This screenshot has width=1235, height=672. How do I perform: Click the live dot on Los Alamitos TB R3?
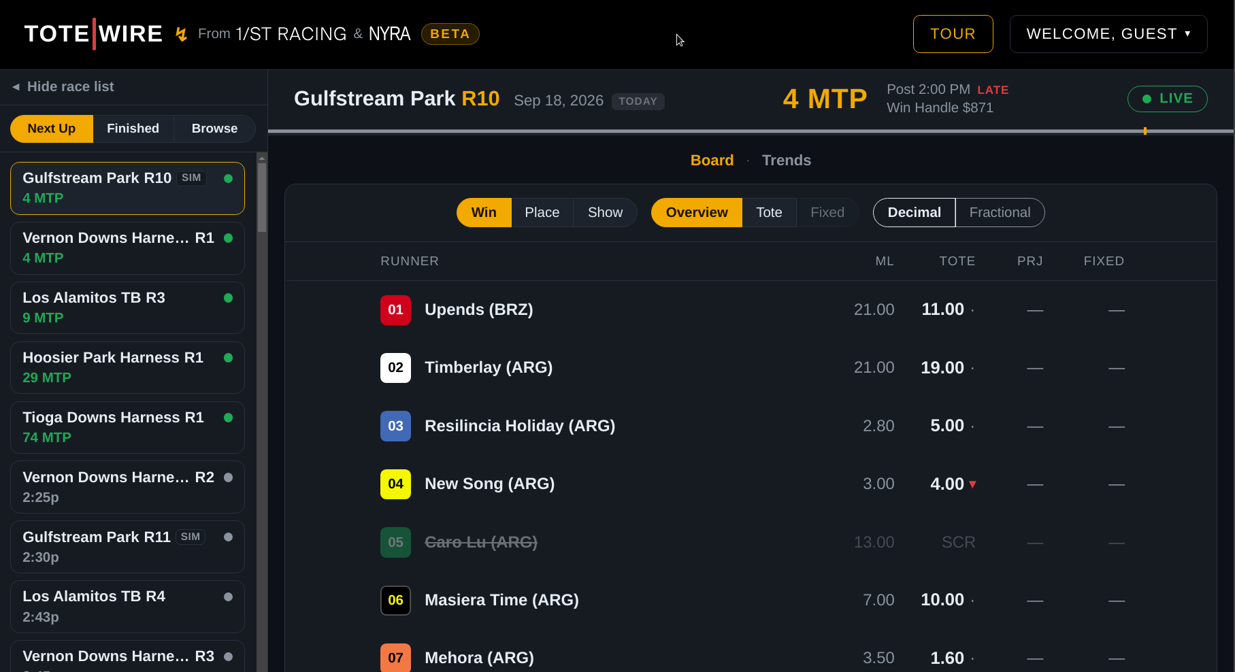click(229, 298)
